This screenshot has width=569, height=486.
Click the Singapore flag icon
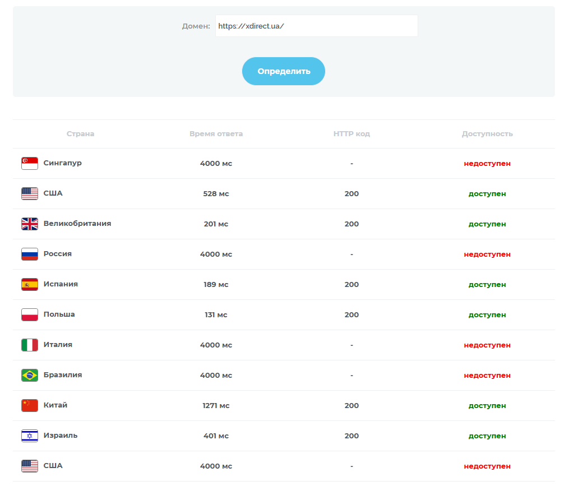pos(30,163)
